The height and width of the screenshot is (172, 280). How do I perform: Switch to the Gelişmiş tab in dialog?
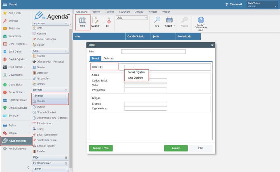pos(109,59)
